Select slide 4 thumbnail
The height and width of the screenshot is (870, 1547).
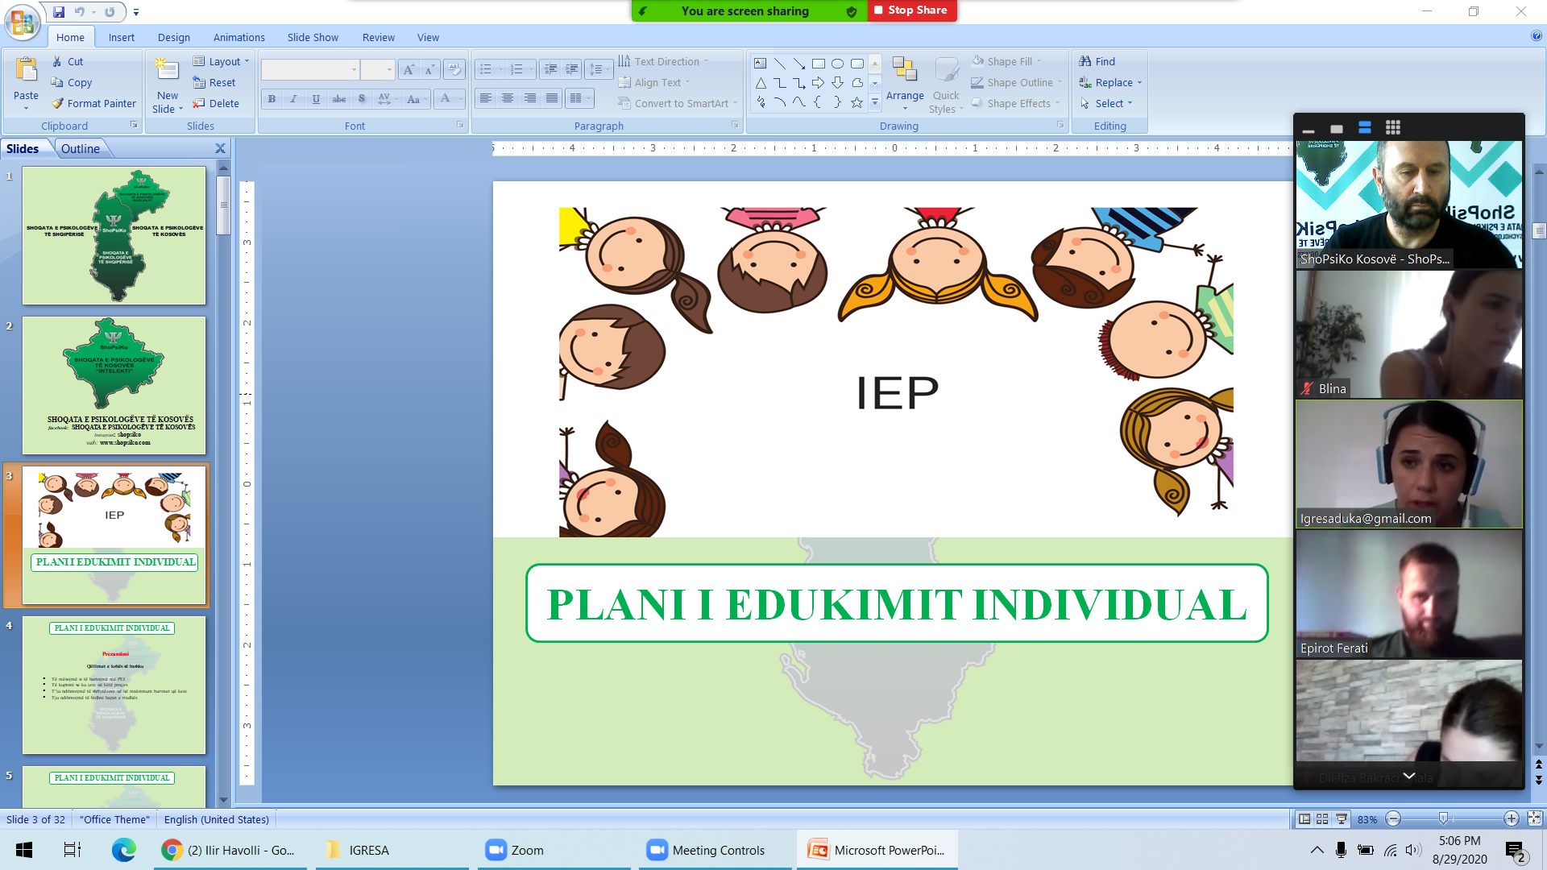click(x=114, y=685)
